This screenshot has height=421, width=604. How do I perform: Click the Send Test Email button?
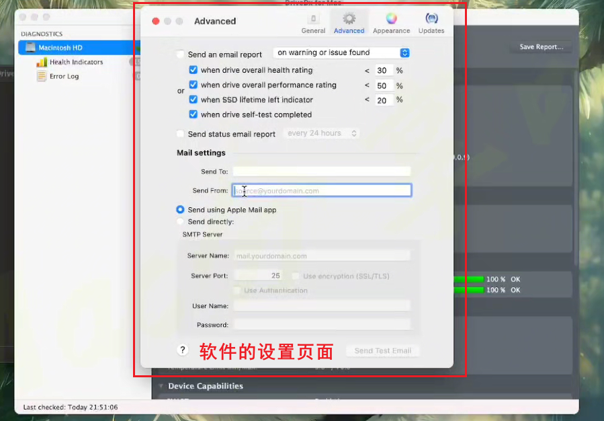(x=383, y=350)
